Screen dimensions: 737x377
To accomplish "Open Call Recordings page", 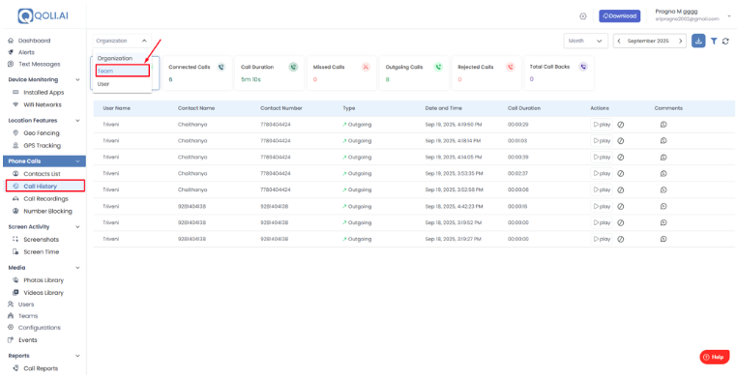I will 45,198.
